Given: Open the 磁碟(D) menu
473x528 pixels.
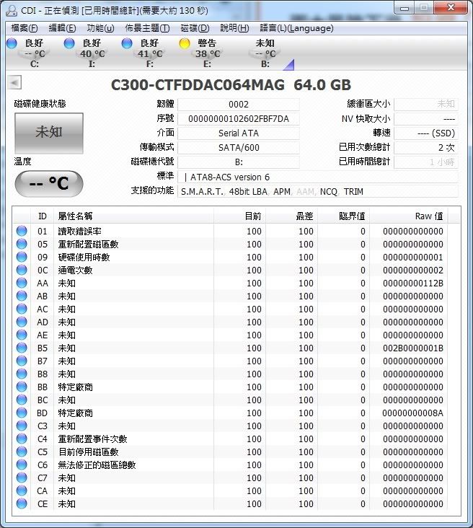Looking at the screenshot, I should point(195,28).
